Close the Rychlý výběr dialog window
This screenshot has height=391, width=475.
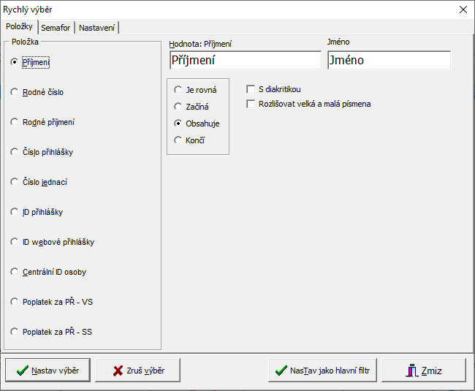pyautogui.click(x=463, y=10)
